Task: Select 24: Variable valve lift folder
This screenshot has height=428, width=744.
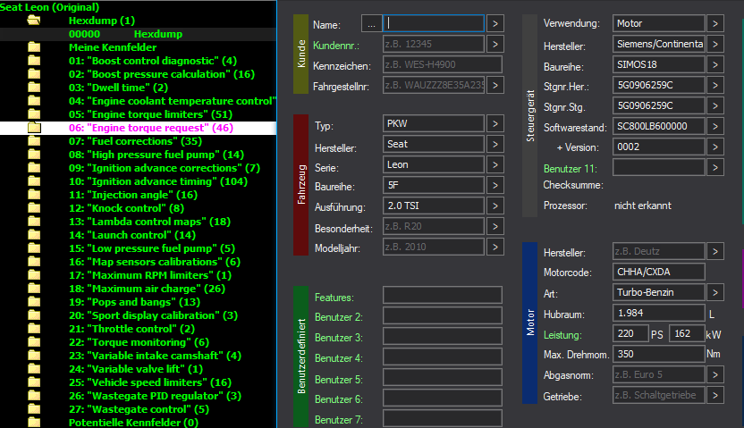Action: pos(136,369)
